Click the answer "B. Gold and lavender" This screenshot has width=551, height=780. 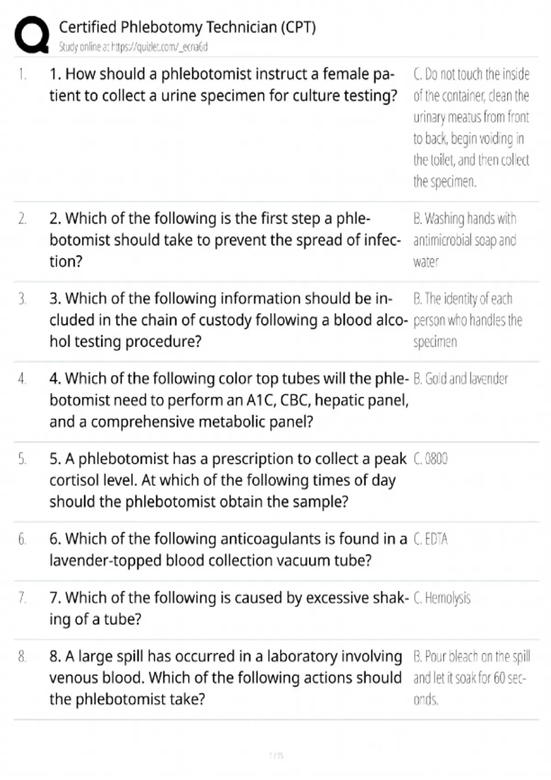coord(461,379)
